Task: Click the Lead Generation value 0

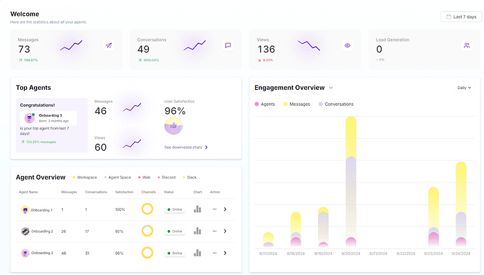Action: click(379, 49)
